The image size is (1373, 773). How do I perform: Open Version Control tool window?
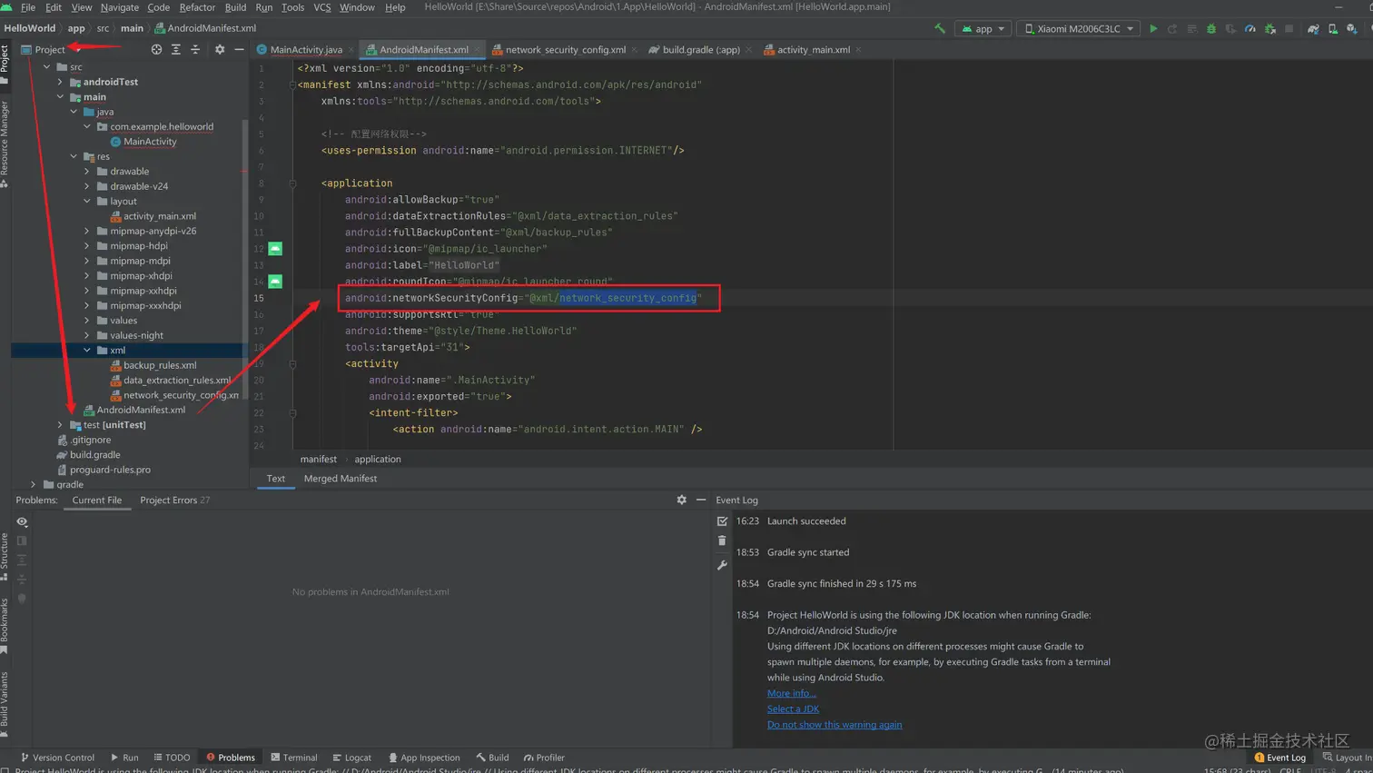coord(57,758)
